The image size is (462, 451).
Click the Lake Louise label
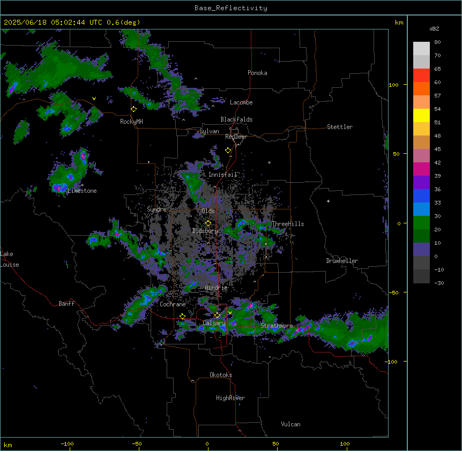coord(10,259)
